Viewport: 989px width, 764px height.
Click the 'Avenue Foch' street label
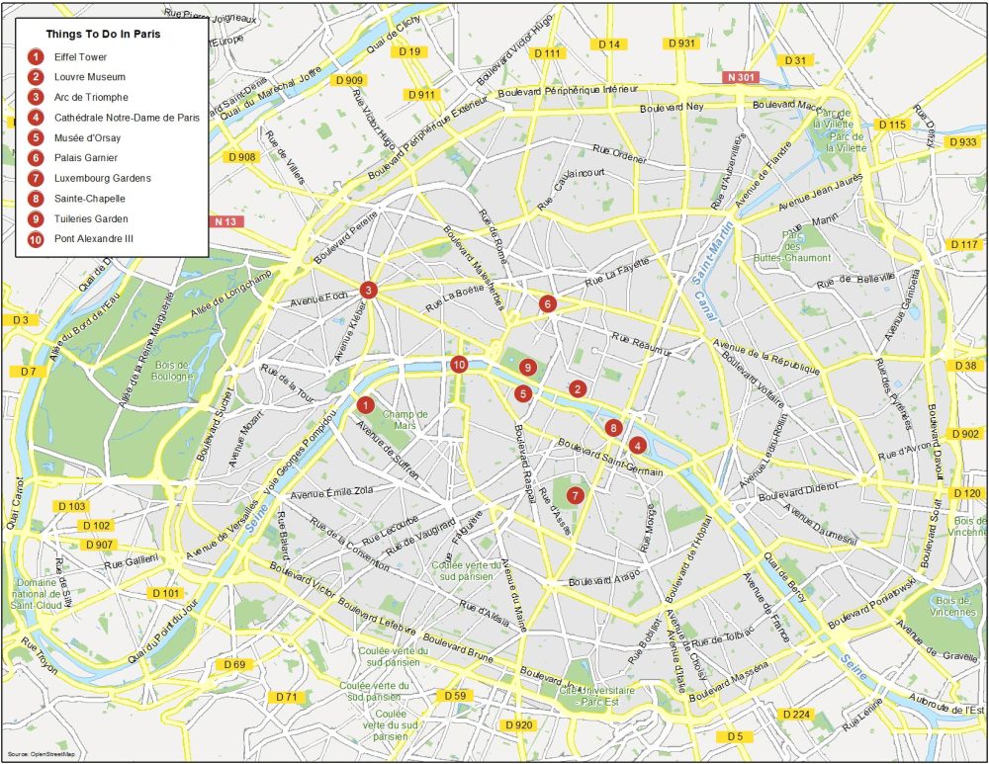click(318, 300)
